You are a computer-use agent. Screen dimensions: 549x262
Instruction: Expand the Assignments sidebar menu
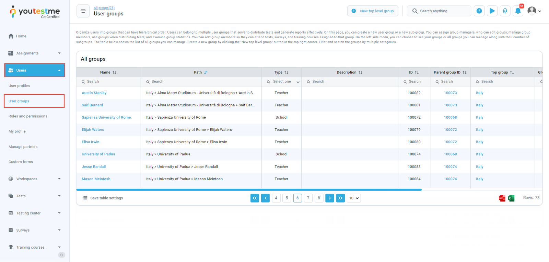pyautogui.click(x=34, y=53)
